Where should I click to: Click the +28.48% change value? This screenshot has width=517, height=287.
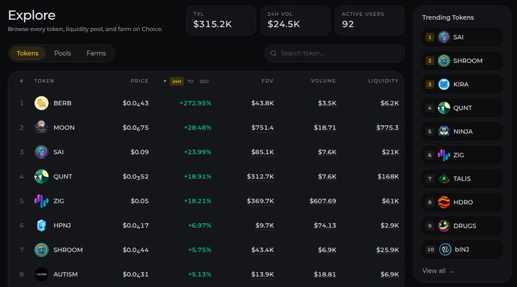[198, 128]
